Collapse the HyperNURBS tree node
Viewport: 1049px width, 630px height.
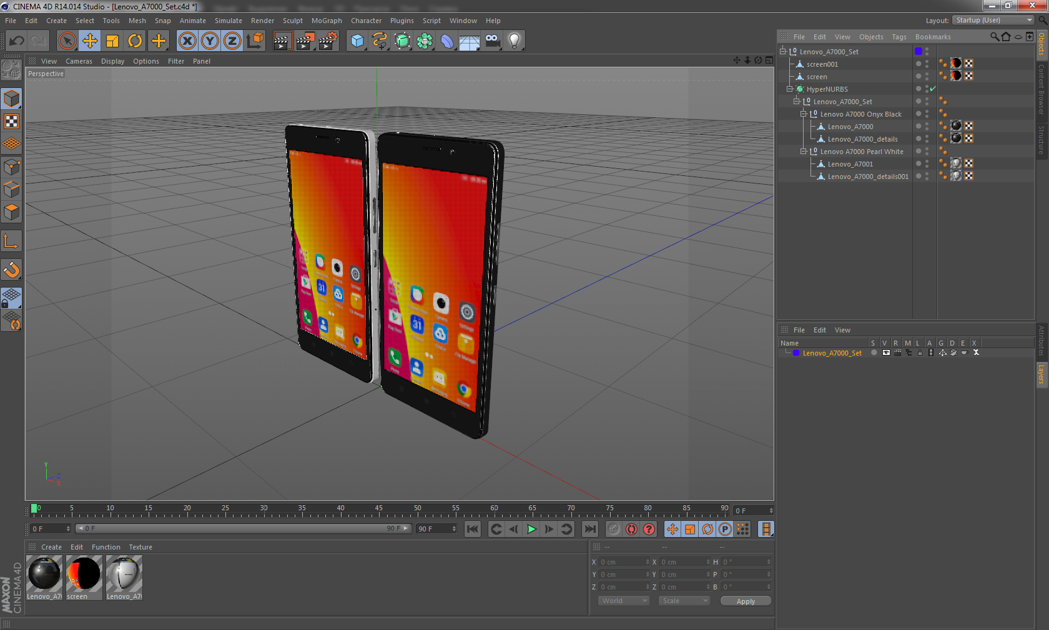coord(789,89)
